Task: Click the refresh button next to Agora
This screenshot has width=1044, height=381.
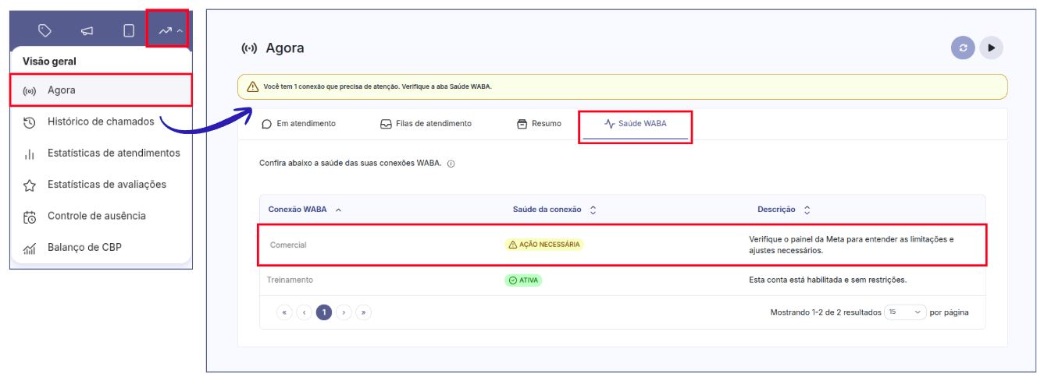Action: coord(963,48)
